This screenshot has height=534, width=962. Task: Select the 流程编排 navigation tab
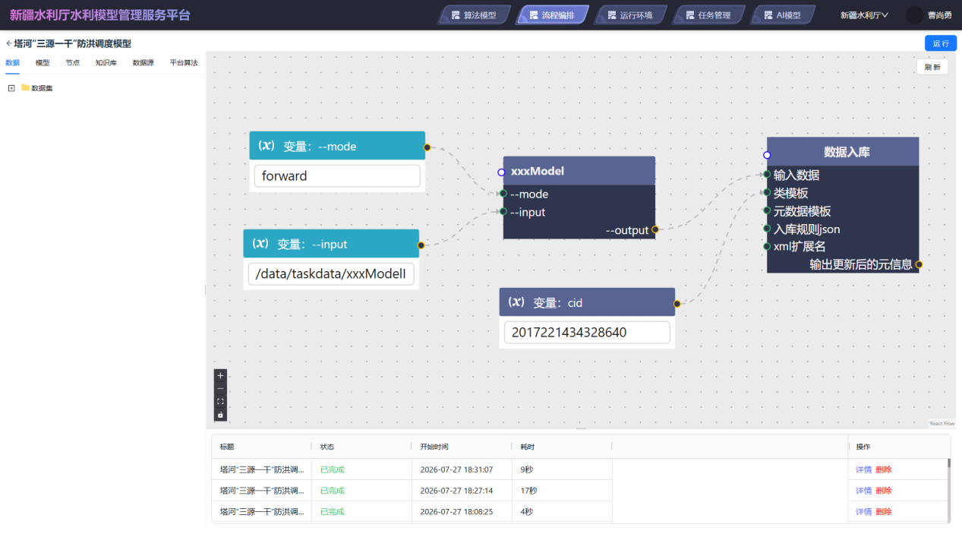(x=552, y=15)
